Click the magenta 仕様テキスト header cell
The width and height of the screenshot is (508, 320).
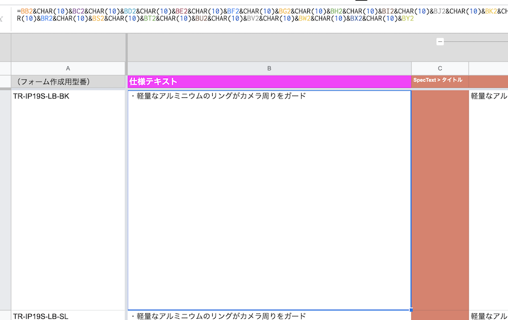269,82
